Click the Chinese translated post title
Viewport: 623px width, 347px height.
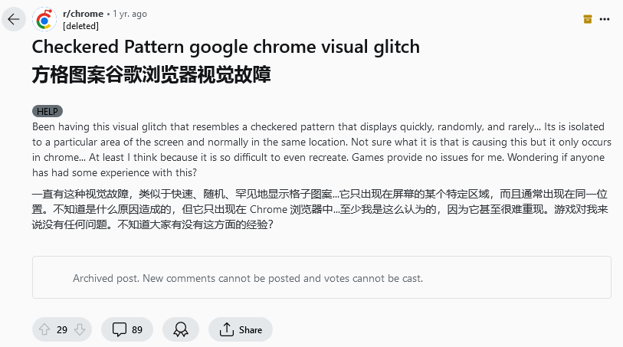(151, 75)
